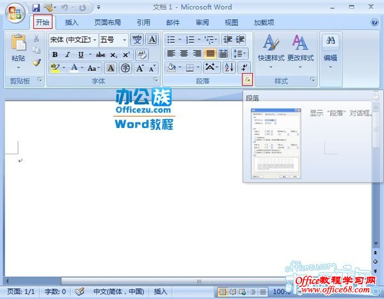Viewport: 384px width, 299px height.
Task: Apply text highlight color
Action: click(x=55, y=68)
